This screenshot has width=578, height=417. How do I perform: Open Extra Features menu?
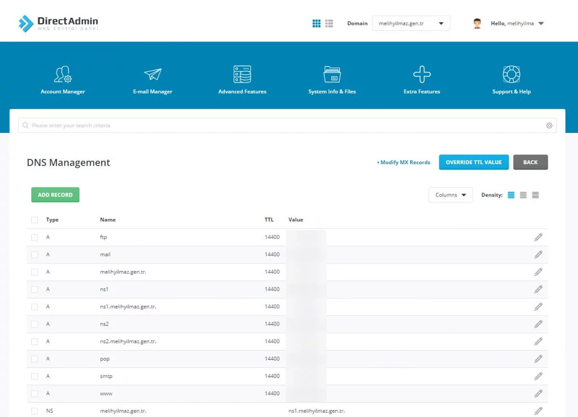(x=422, y=80)
